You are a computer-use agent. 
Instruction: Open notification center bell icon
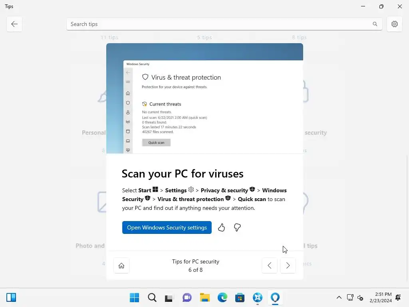[398, 297]
